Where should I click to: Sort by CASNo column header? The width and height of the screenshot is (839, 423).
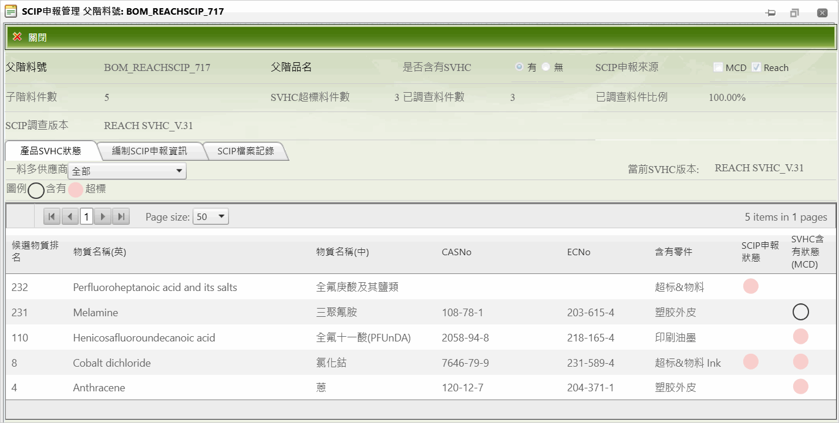tap(457, 252)
